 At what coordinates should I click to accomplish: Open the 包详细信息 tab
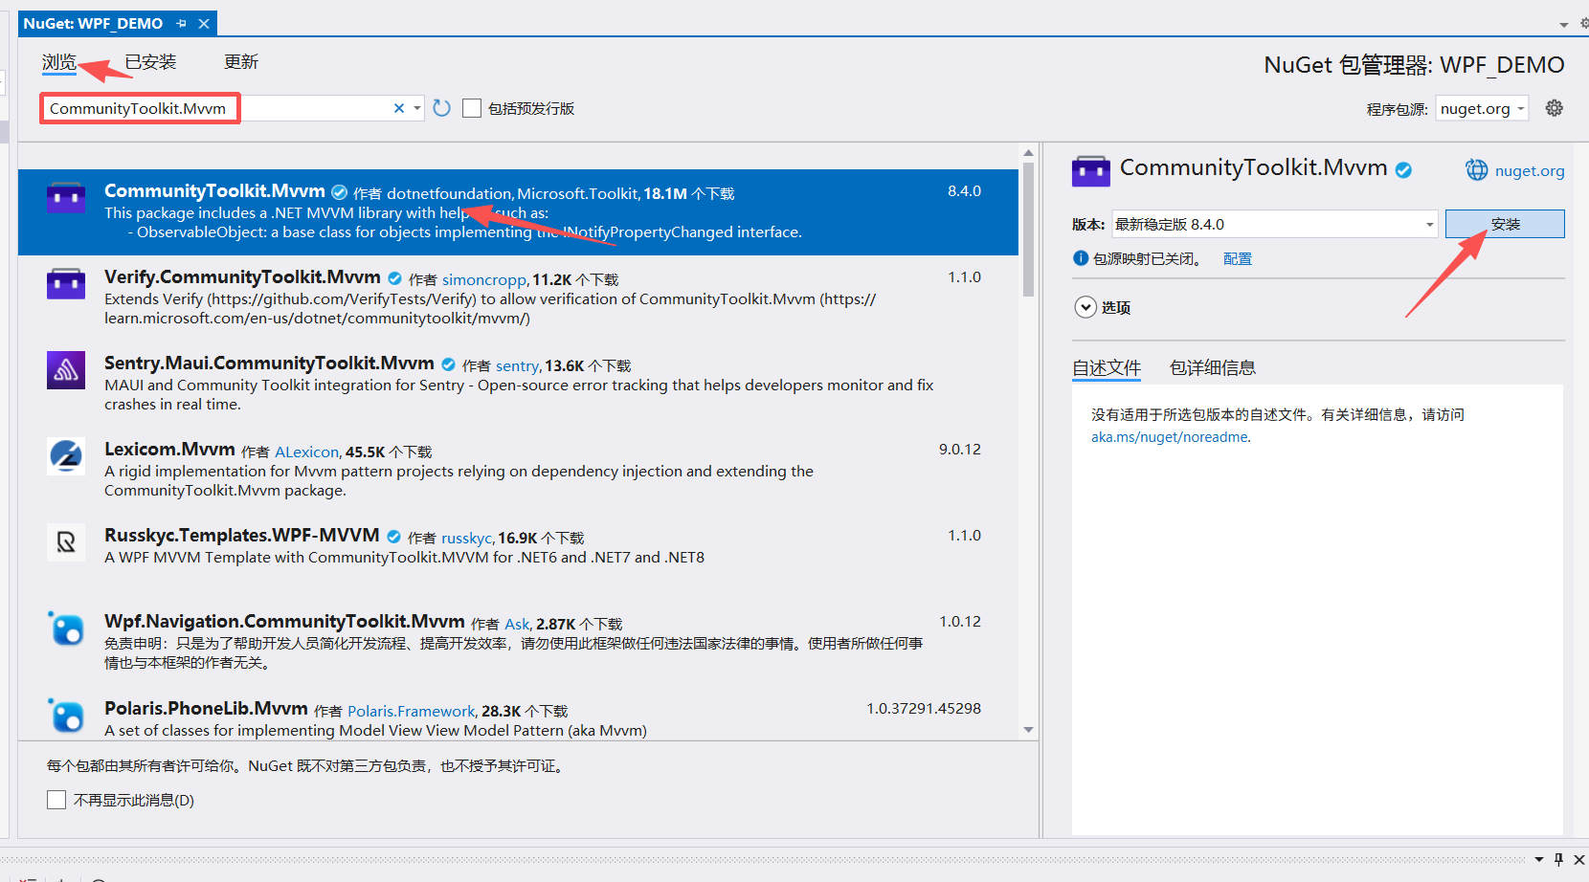tap(1213, 368)
